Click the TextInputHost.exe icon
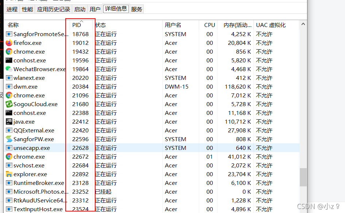Viewport: 345px width, 213px height. 10,209
